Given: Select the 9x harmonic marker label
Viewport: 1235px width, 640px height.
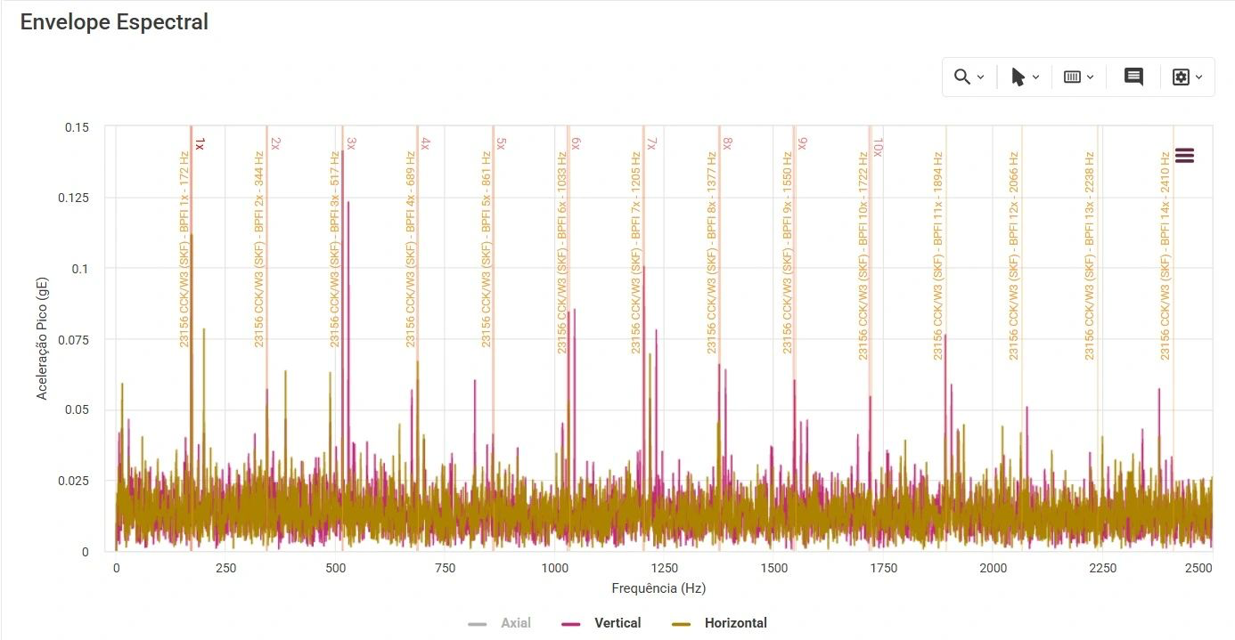Looking at the screenshot, I should (803, 143).
